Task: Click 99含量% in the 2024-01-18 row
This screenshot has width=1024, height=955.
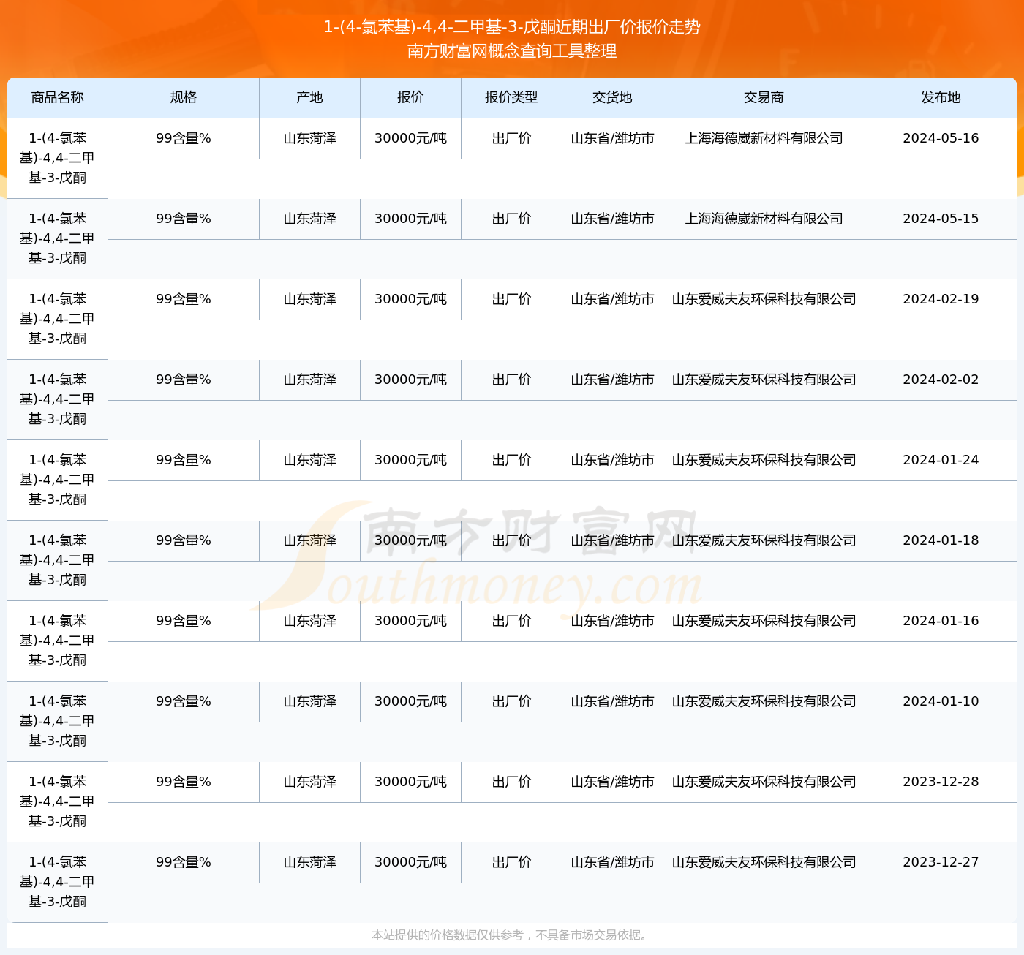Action: pos(184,540)
